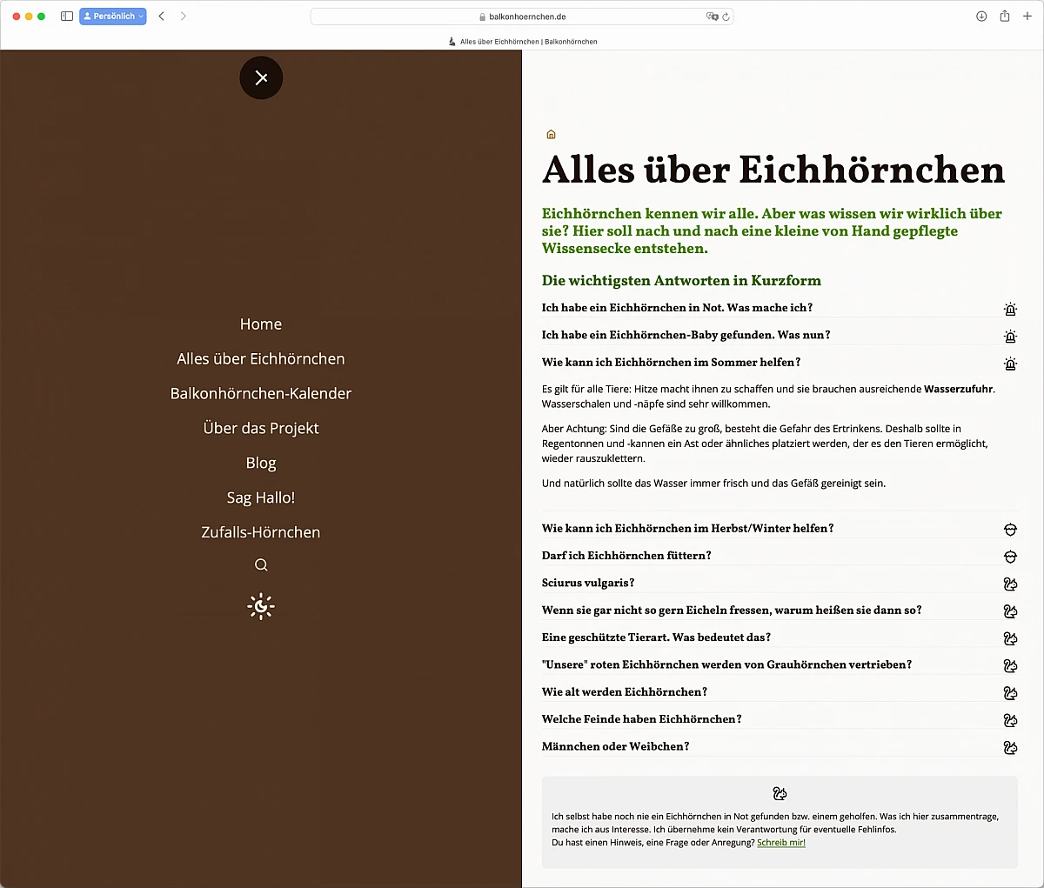Click the Safari sidebar toggle icon
This screenshot has width=1044, height=888.
[x=67, y=17]
